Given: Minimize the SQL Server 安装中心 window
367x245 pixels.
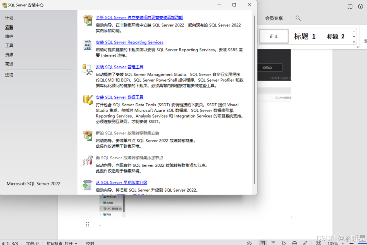Looking at the screenshot, I should 219,5.
